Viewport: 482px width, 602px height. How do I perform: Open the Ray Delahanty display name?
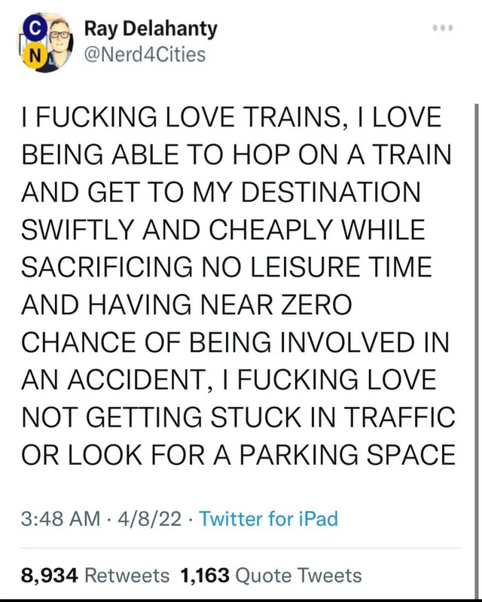tap(151, 29)
